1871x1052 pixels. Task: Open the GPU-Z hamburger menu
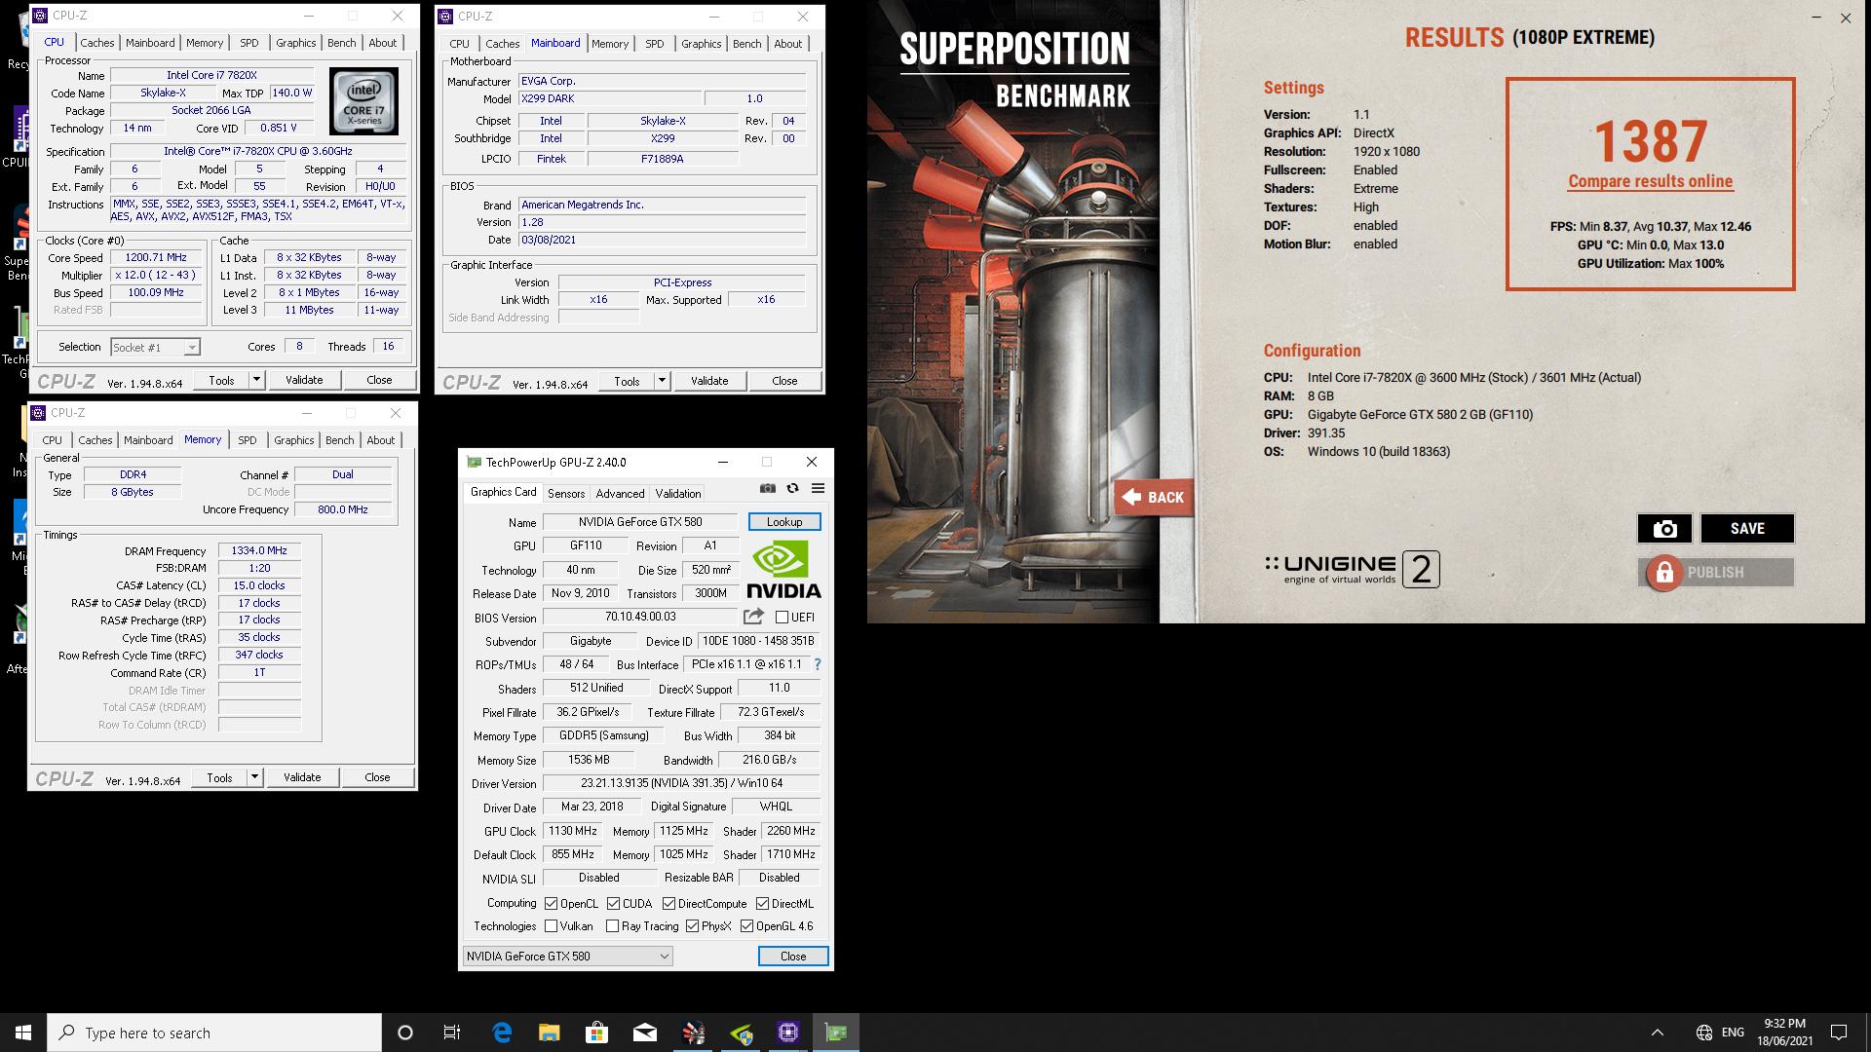pyautogui.click(x=819, y=488)
